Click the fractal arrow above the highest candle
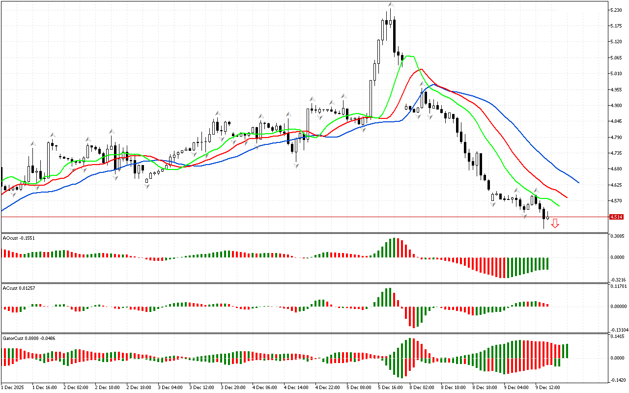The width and height of the screenshot is (629, 393). (x=391, y=5)
